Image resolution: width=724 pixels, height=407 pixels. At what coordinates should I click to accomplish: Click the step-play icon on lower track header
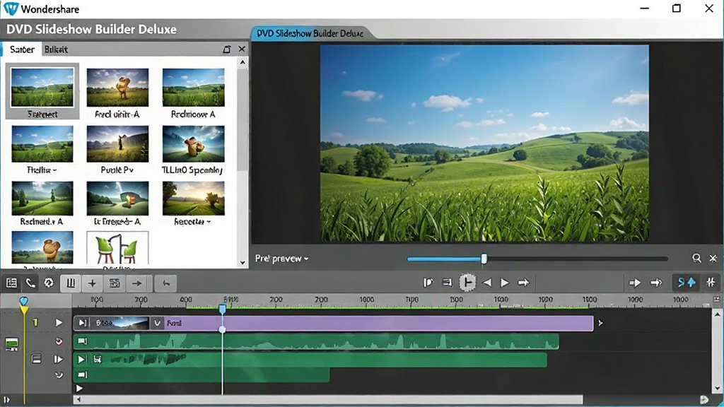[58, 358]
